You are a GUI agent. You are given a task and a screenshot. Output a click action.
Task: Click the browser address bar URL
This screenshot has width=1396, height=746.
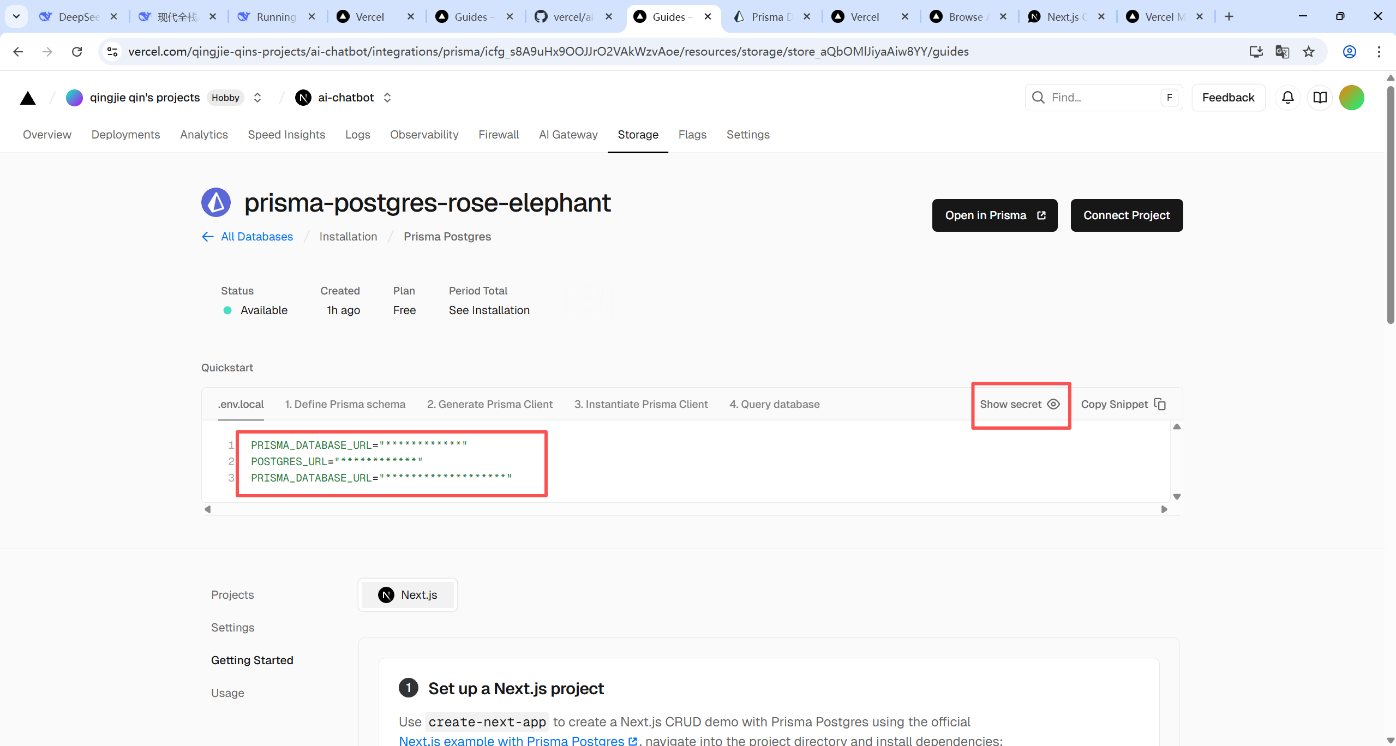(548, 52)
